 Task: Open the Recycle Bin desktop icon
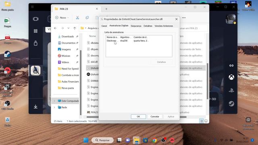(x=7, y=122)
